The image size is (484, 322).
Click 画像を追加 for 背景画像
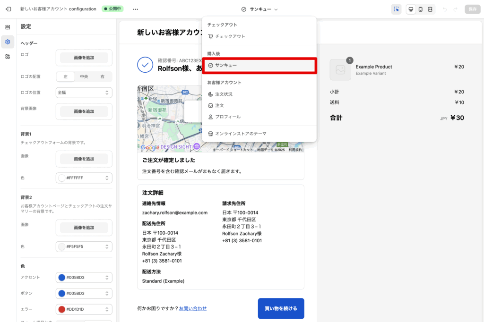pos(84,111)
